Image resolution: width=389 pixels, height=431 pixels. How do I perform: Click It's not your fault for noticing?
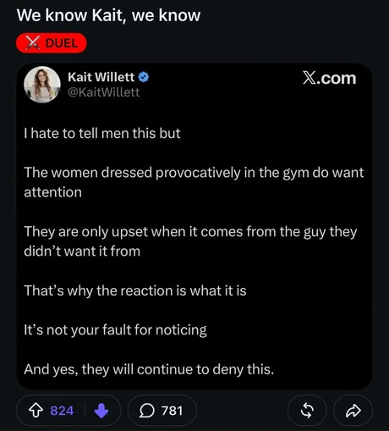click(115, 330)
